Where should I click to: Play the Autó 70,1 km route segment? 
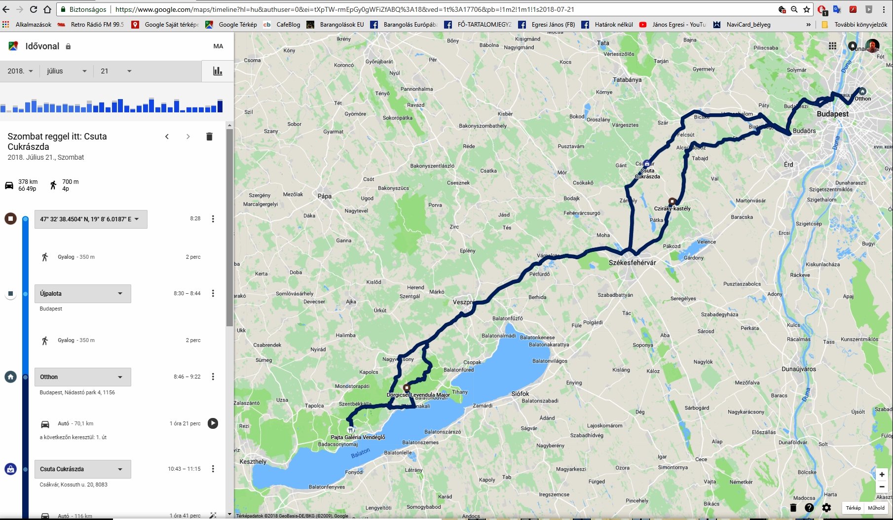213,423
